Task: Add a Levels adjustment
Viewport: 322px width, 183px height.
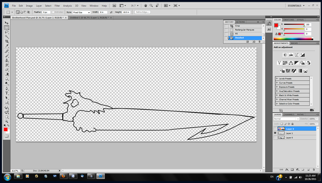Action: [x=291, y=55]
